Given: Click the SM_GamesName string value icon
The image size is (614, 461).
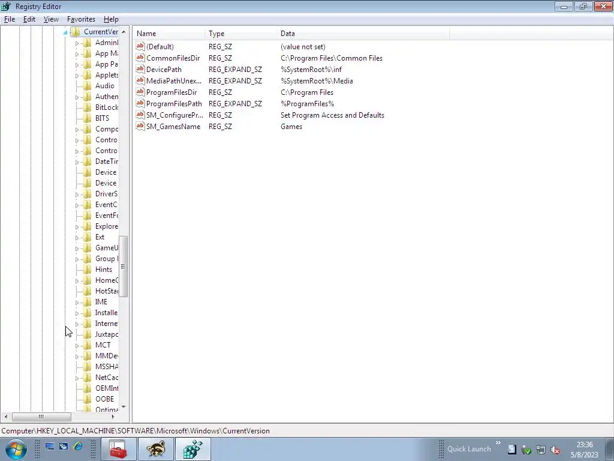Looking at the screenshot, I should 140,126.
